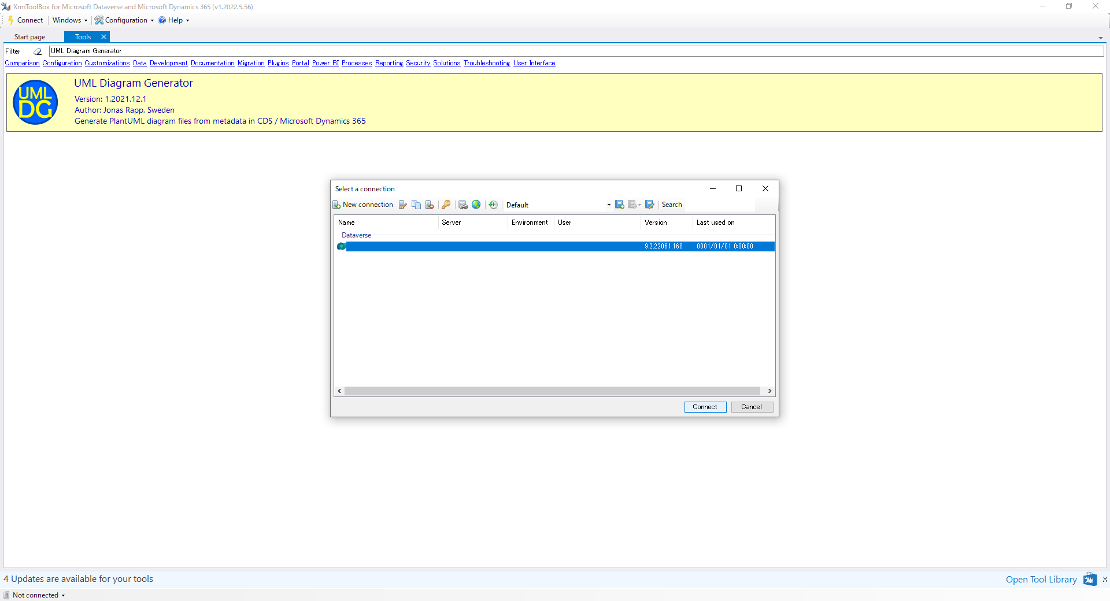Select the connection with version 9.2.22061.168

pos(555,246)
